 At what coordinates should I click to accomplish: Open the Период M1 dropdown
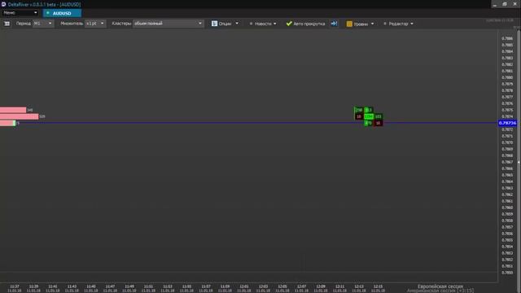tap(43, 24)
